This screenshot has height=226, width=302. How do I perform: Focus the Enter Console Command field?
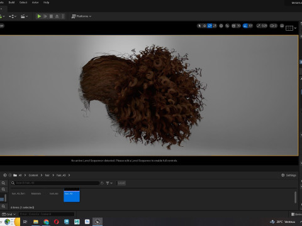(x=47, y=214)
